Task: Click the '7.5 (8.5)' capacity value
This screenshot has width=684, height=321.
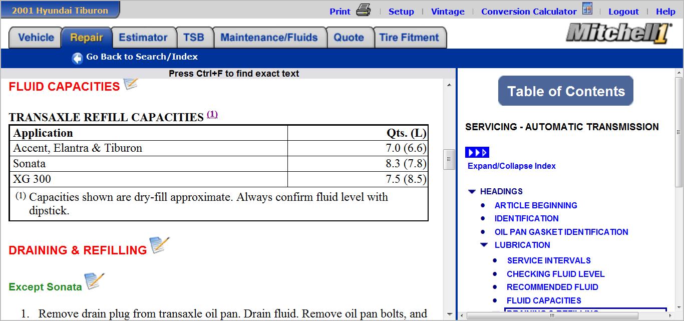Action: point(406,179)
